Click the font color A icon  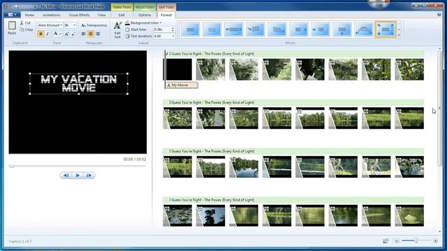(x=55, y=34)
